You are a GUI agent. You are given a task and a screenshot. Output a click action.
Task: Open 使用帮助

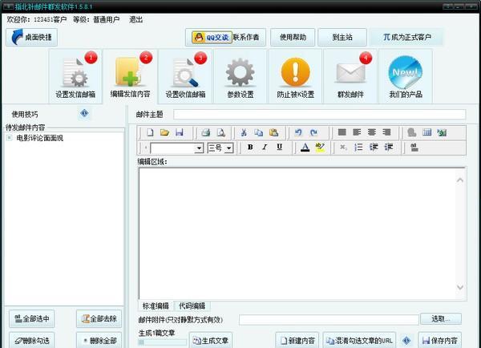tap(293, 37)
